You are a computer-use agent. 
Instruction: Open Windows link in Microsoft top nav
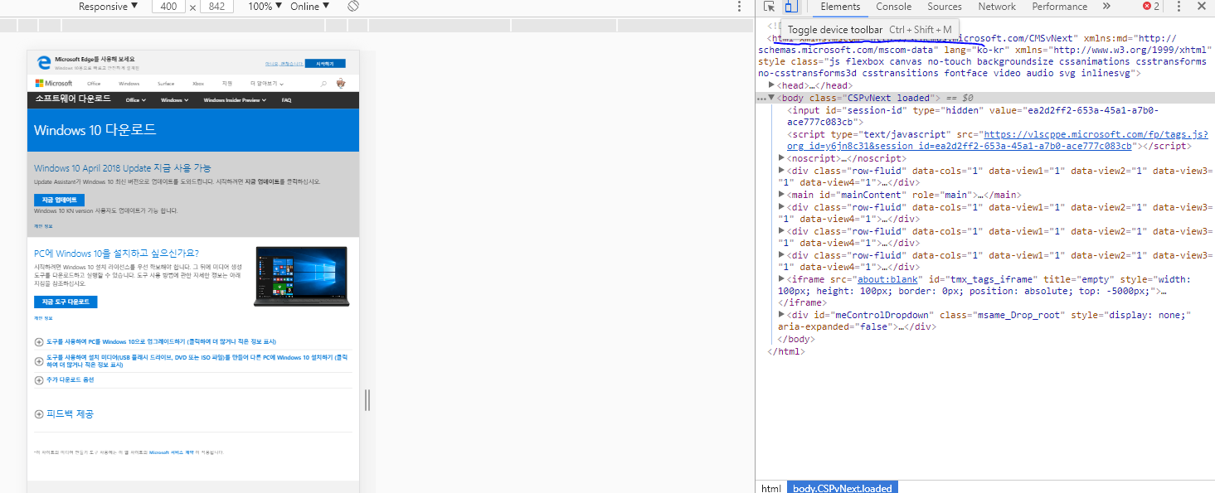[x=129, y=84]
